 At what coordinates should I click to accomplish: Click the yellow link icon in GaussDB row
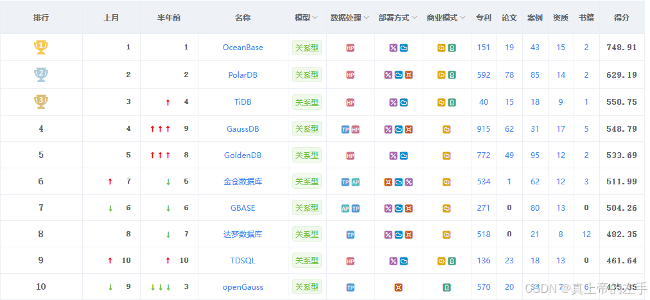point(446,129)
